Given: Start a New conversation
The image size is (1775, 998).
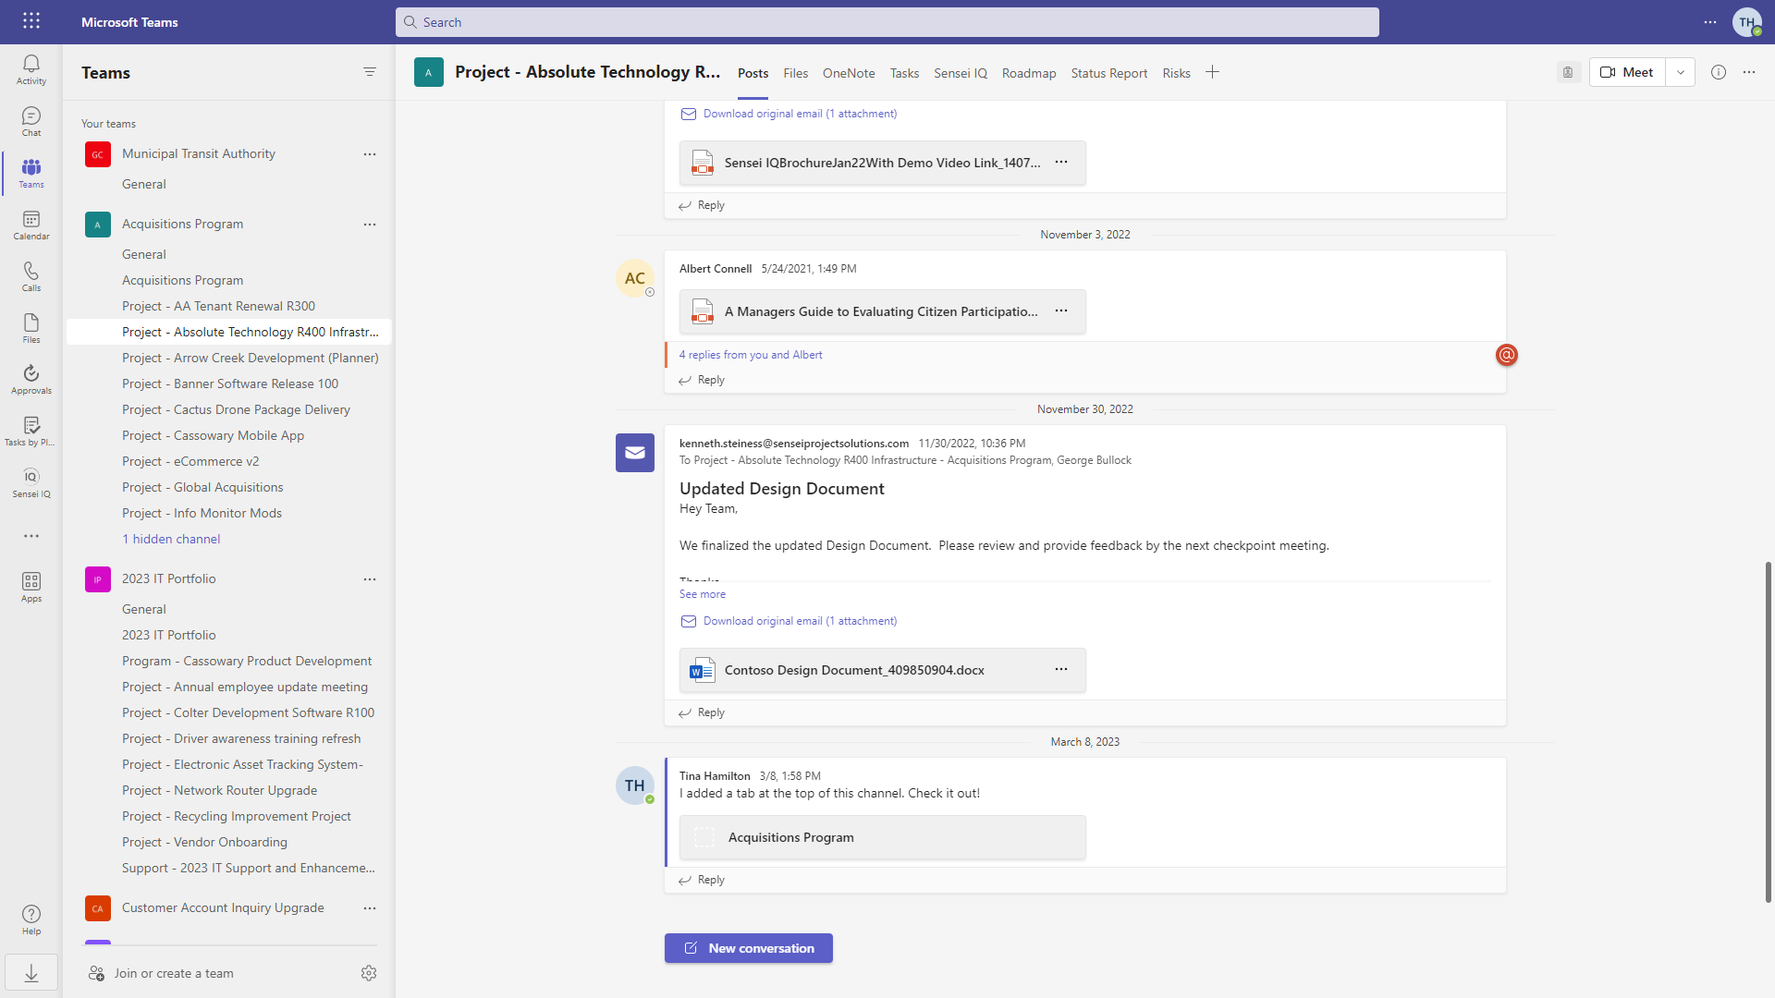Looking at the screenshot, I should pyautogui.click(x=749, y=948).
